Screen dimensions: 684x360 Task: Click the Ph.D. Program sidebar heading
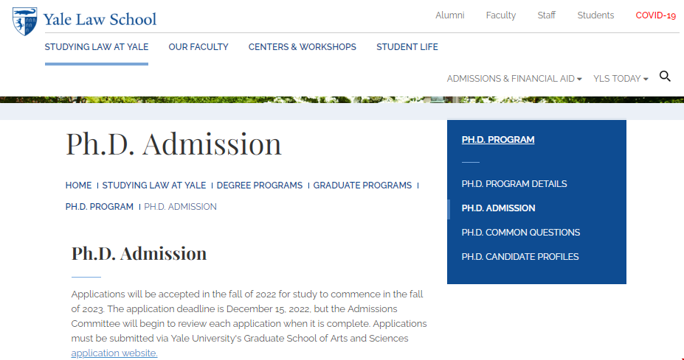click(498, 140)
